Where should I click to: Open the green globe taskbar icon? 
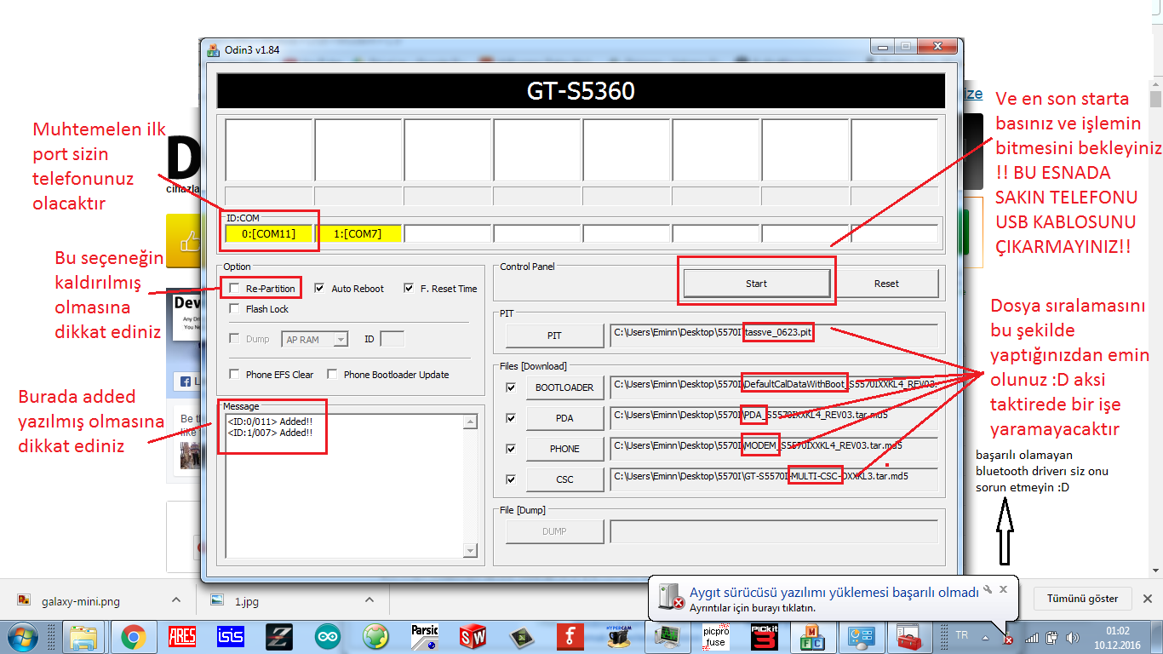(x=375, y=637)
